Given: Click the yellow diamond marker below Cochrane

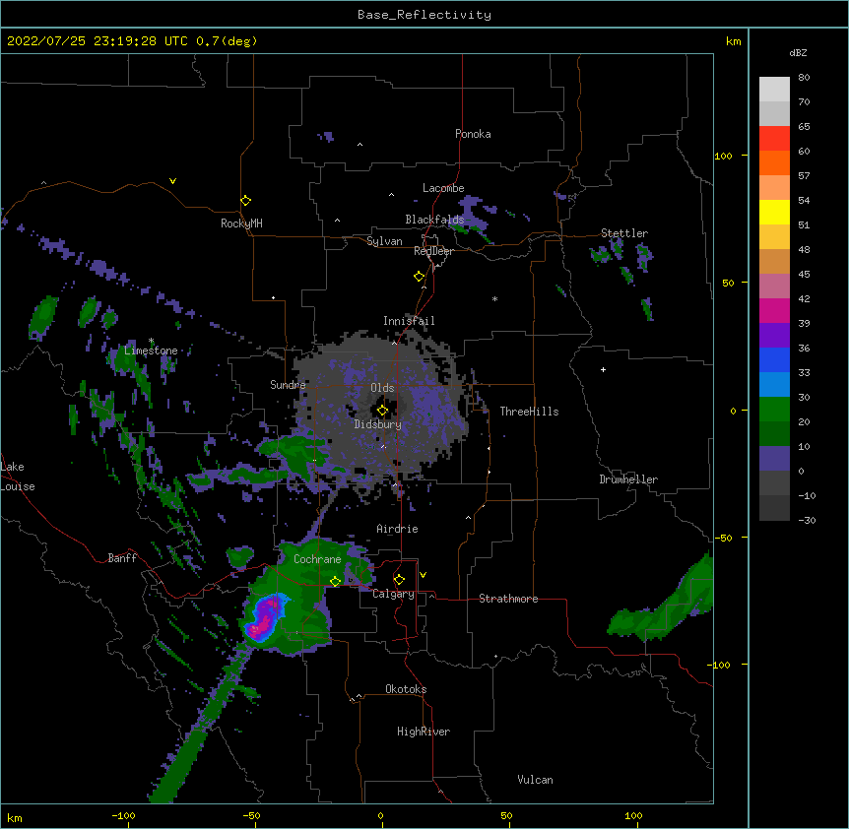Looking at the screenshot, I should pos(336,581).
